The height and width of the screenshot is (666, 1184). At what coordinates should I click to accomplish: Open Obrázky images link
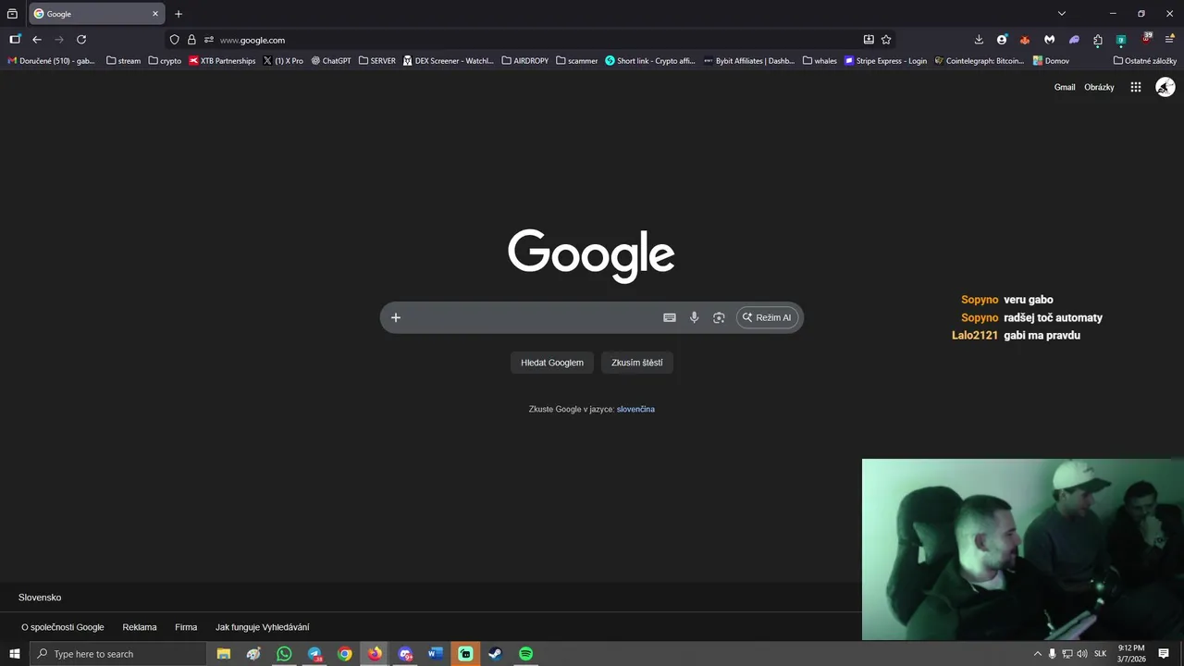click(1099, 87)
